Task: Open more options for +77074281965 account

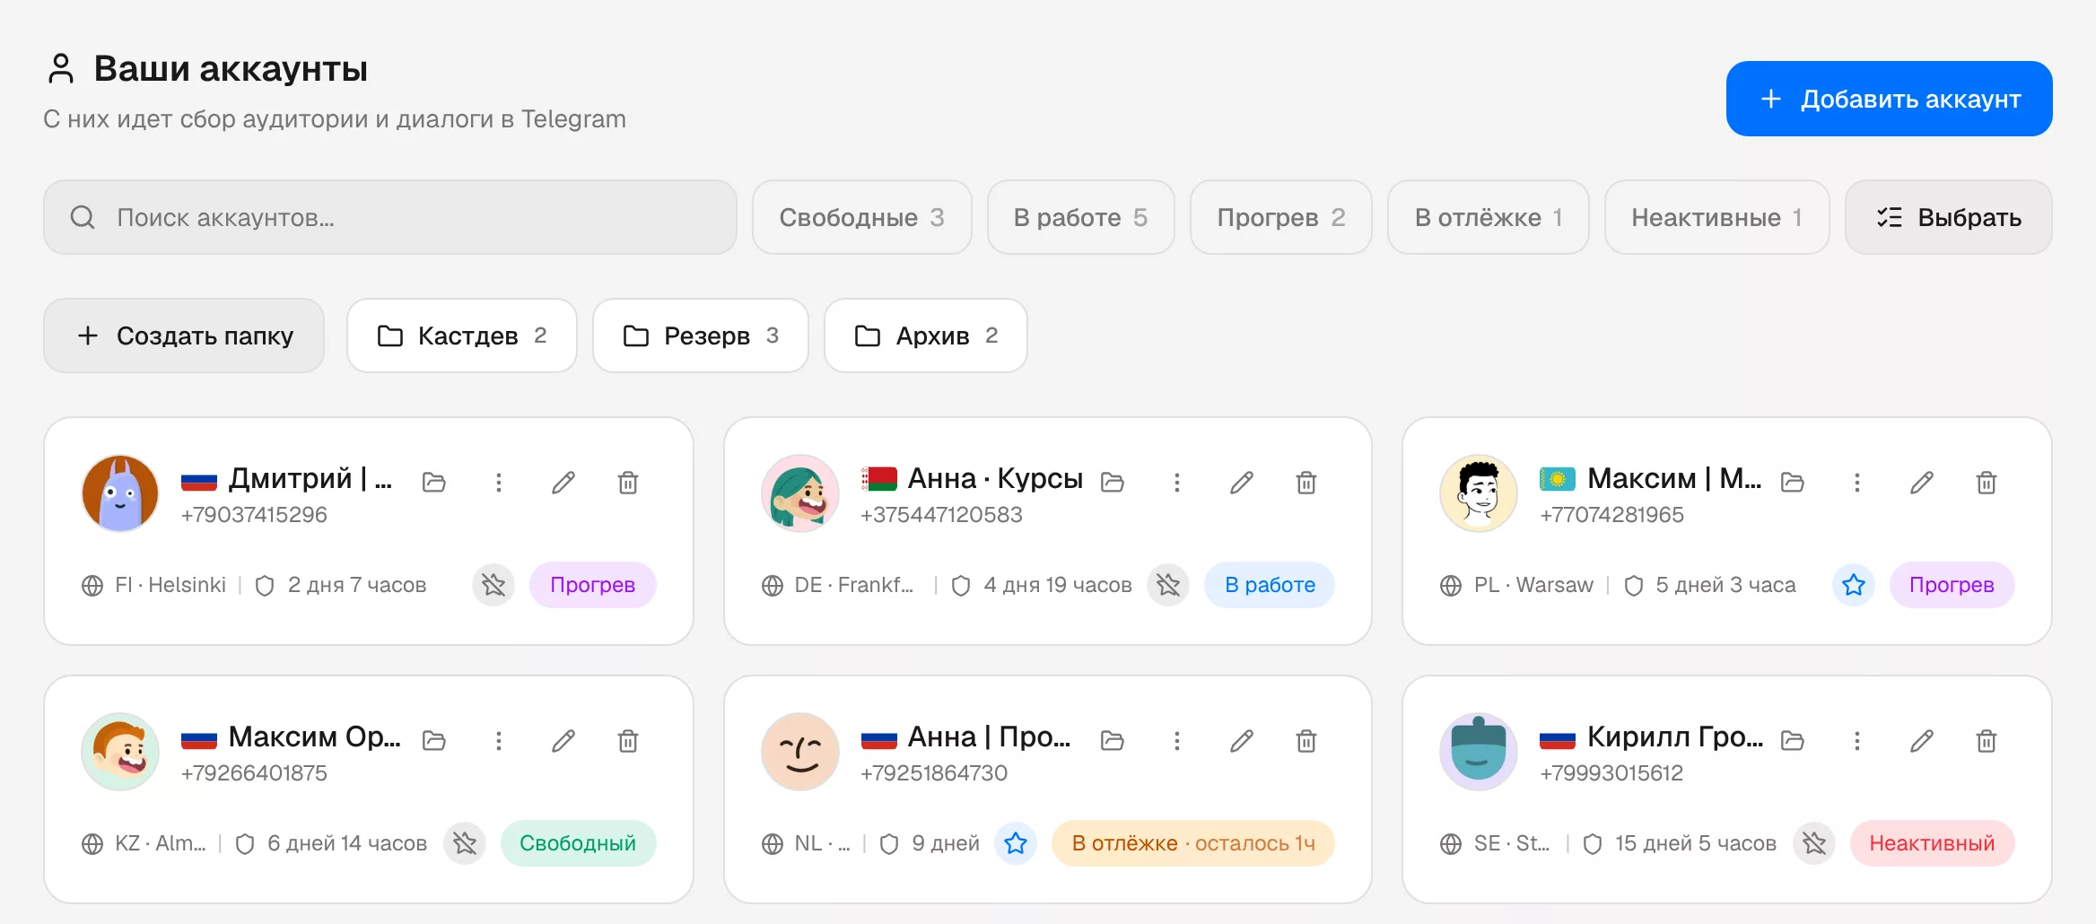Action: coord(1857,483)
